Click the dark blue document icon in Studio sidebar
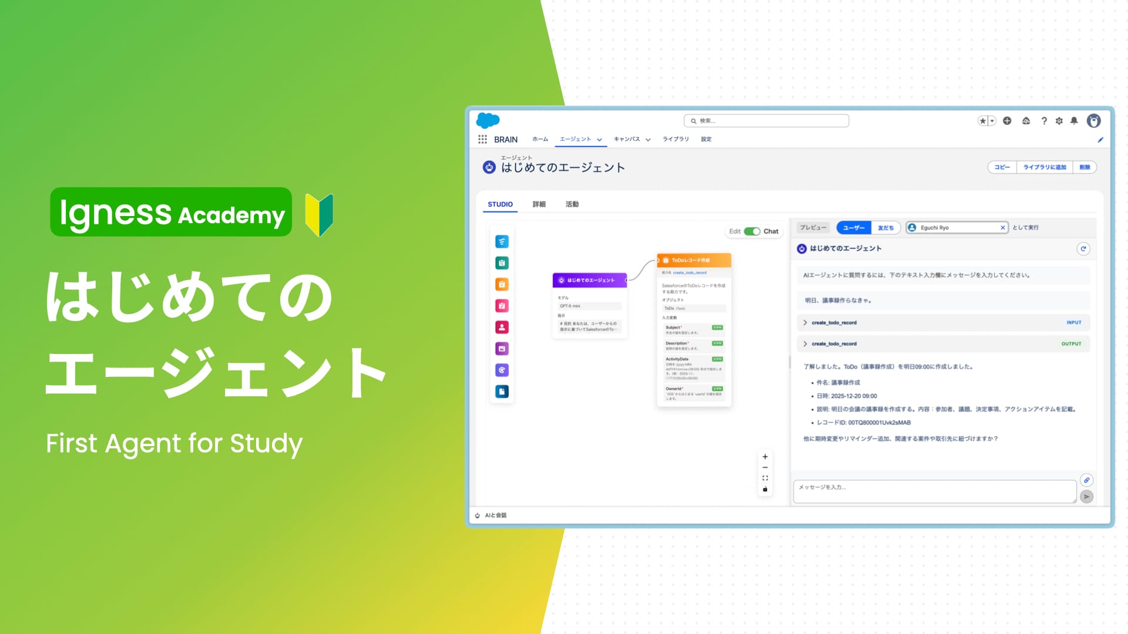Screen dimensions: 1128x634 502,392
